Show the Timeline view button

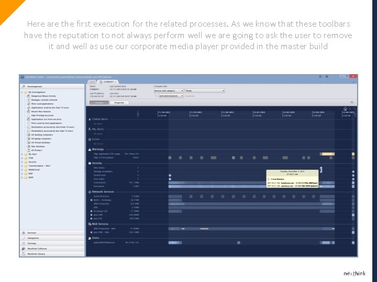point(99,103)
